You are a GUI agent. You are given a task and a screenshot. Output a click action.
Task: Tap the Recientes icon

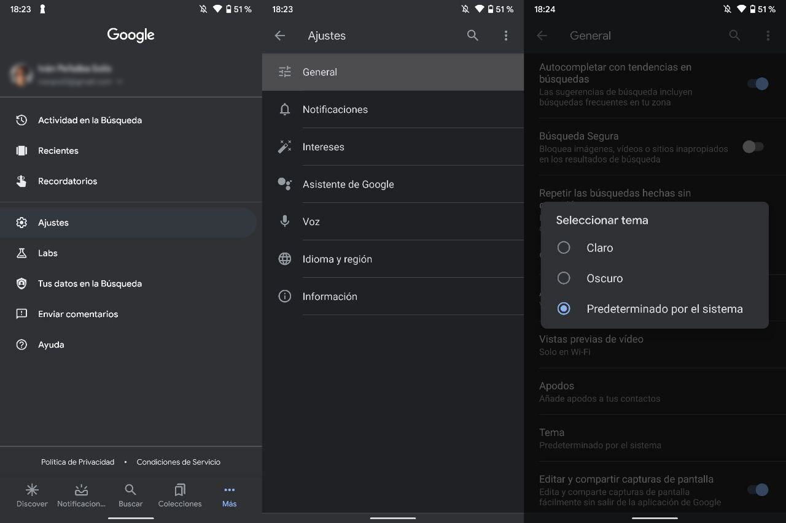click(x=21, y=150)
